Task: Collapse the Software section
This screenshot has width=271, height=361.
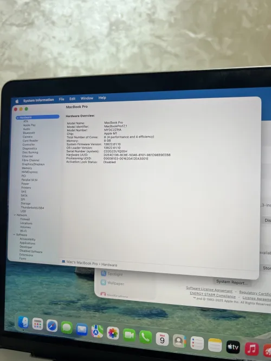Action: 14,235
